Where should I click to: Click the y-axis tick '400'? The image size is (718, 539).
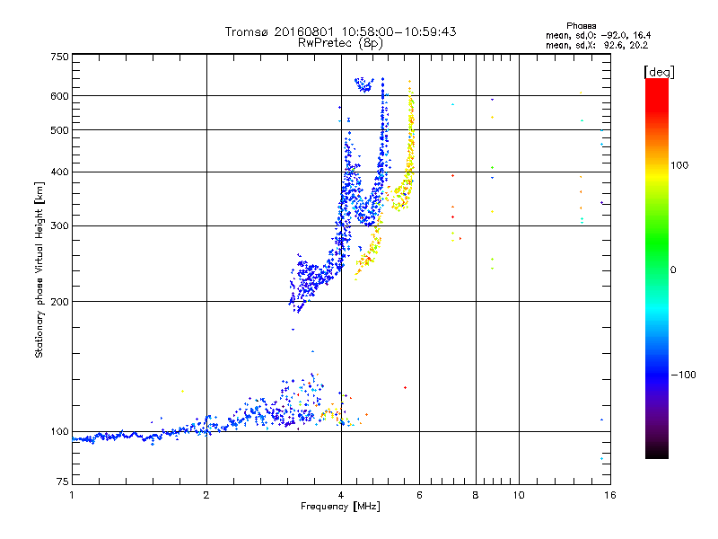[x=59, y=172]
